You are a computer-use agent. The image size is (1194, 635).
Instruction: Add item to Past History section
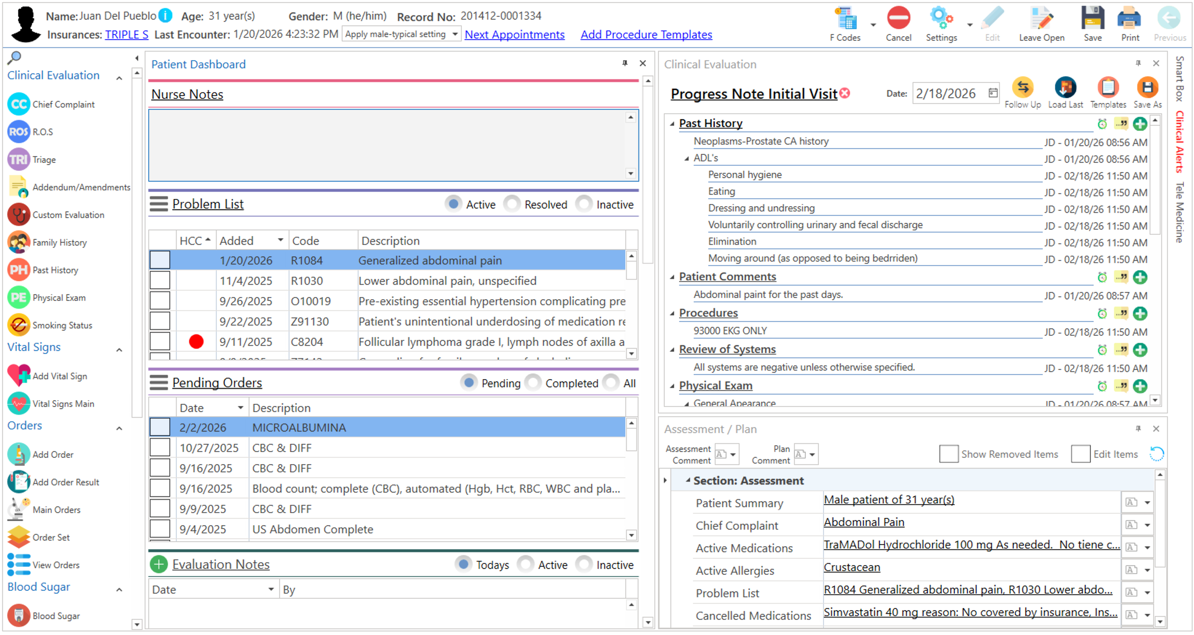(1139, 124)
